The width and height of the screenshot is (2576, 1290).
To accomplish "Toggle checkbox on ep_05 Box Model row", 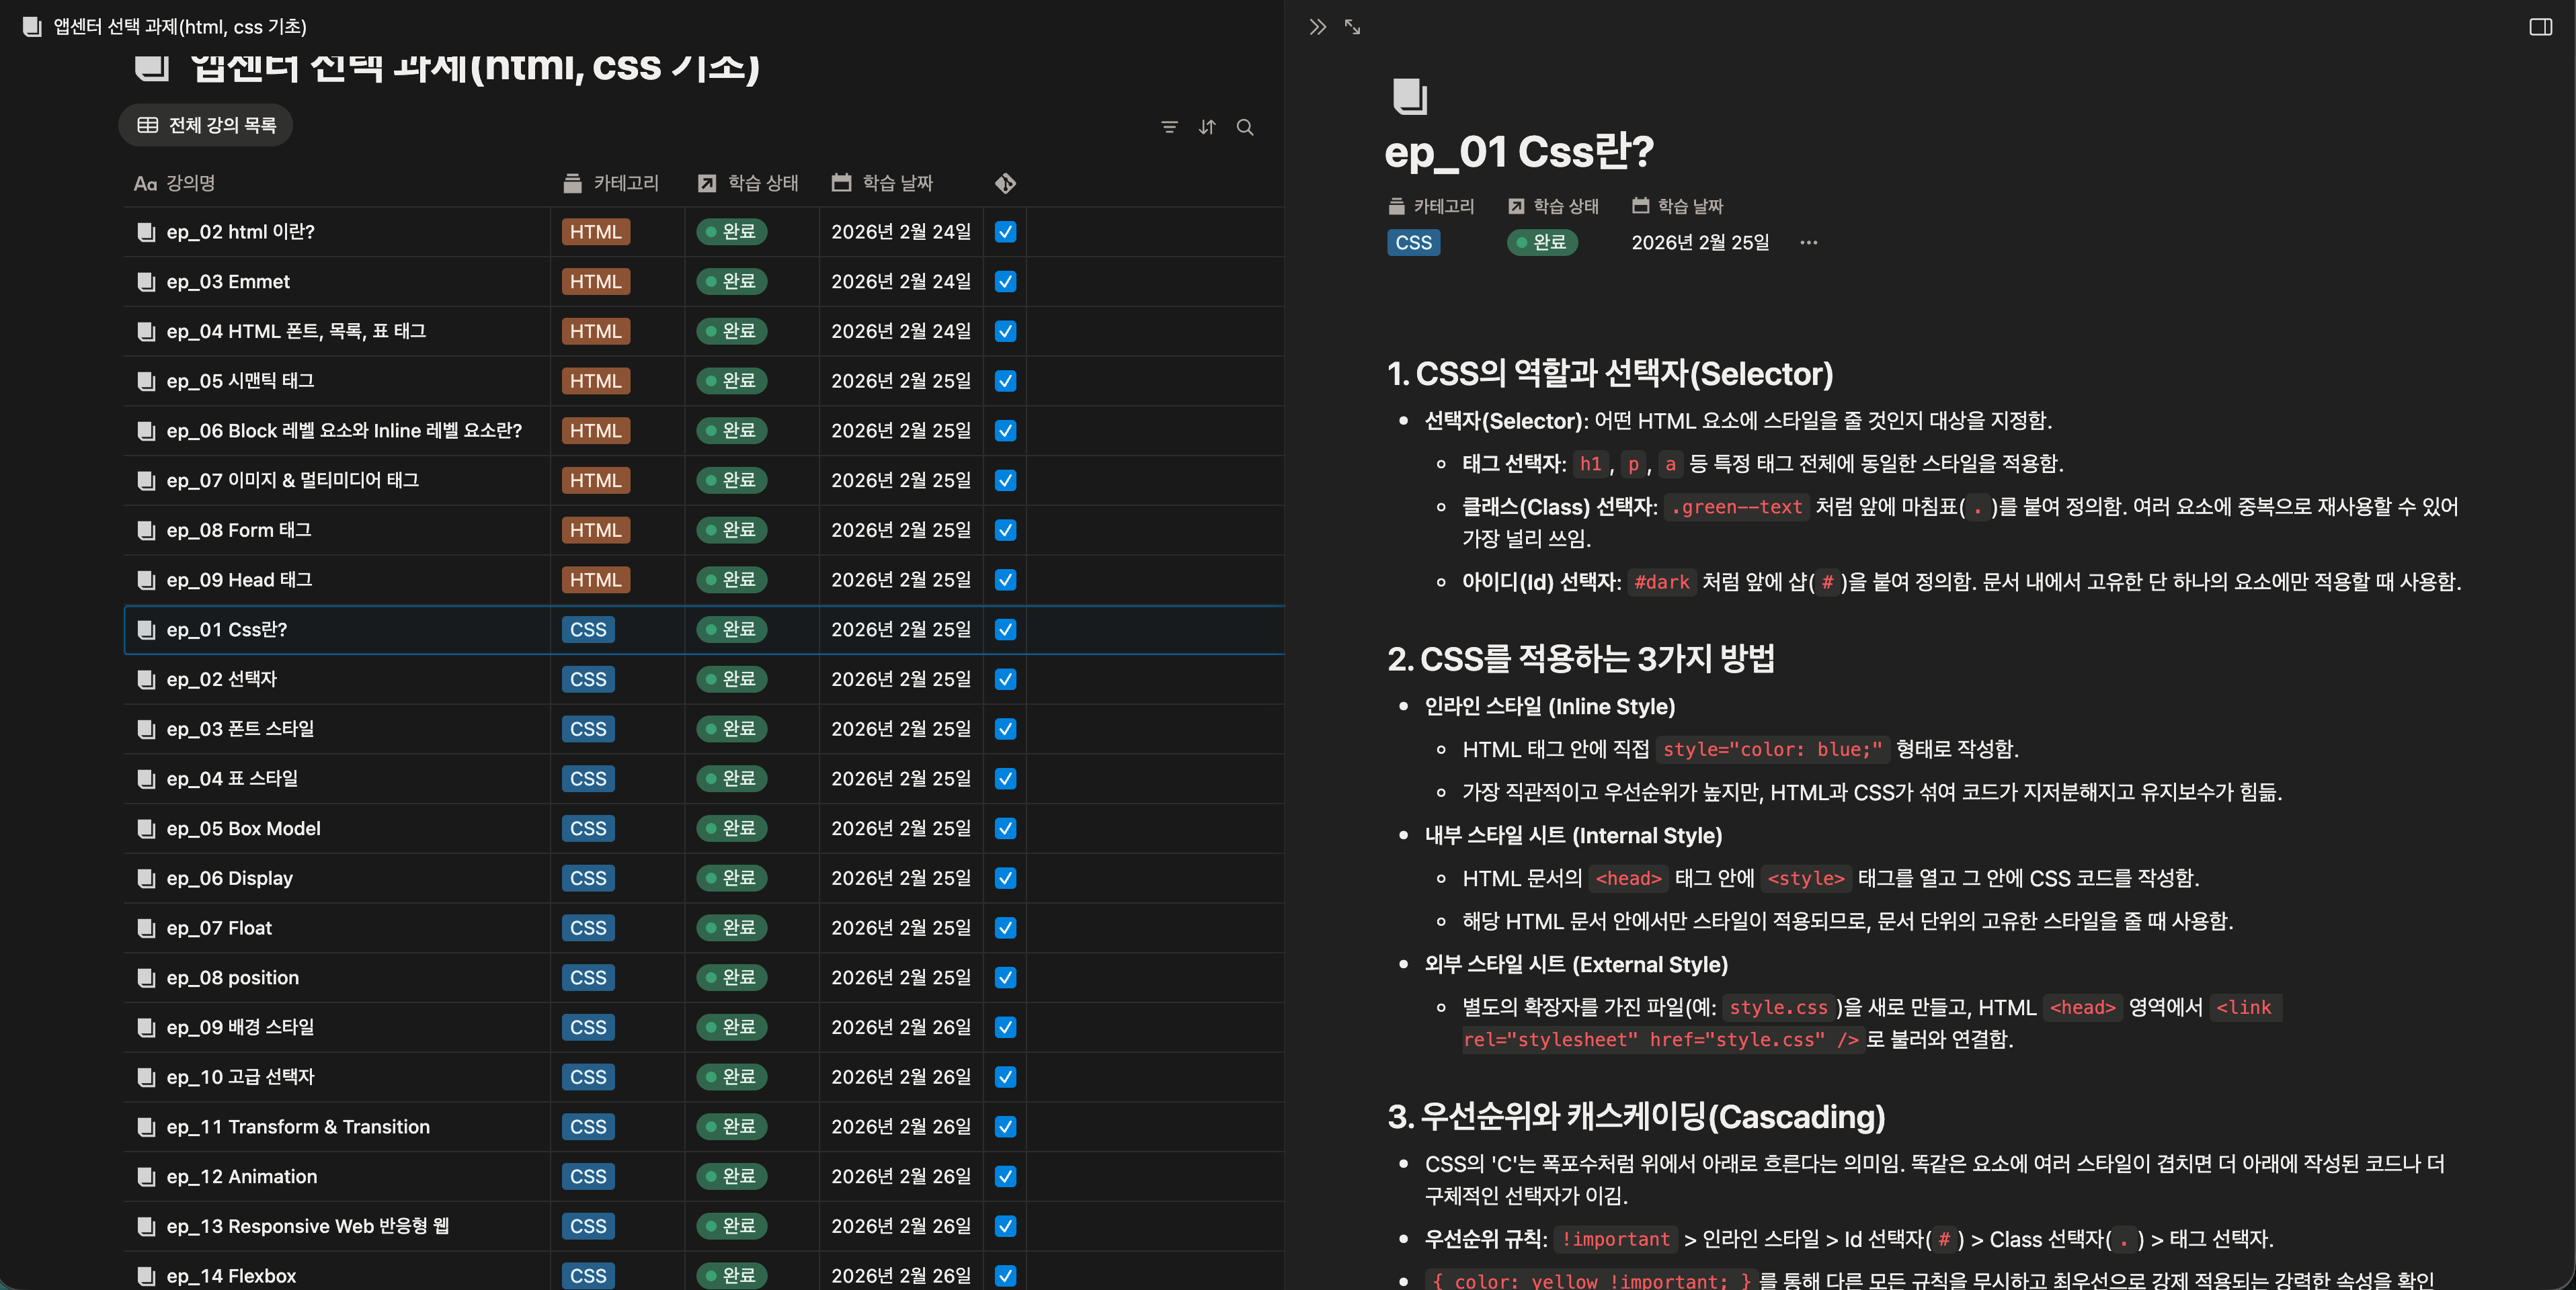I will (1006, 828).
